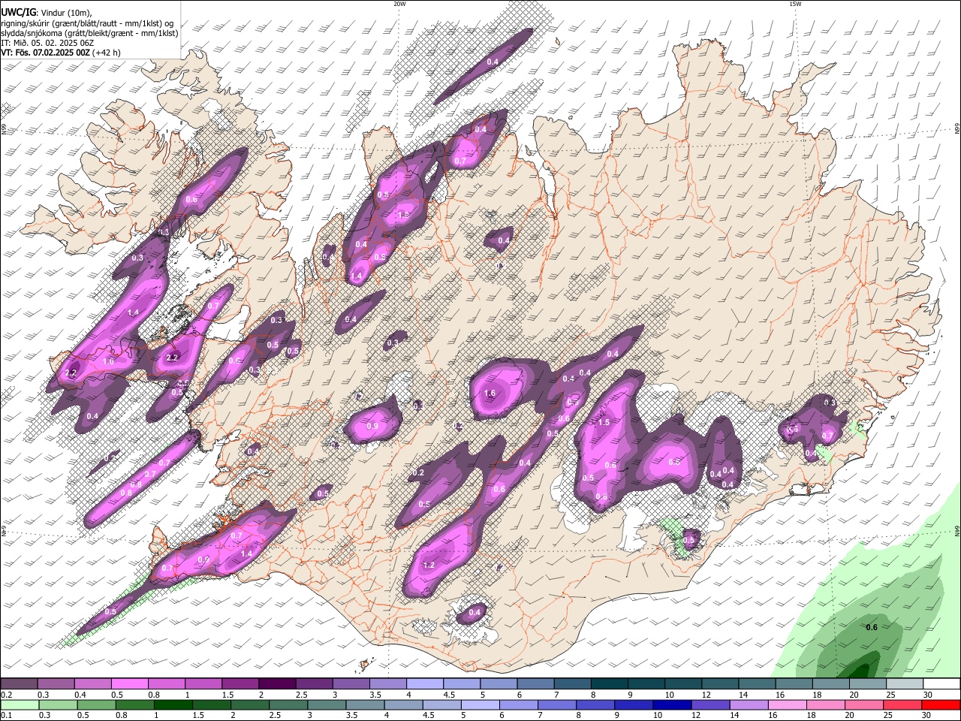Screen dimensions: 961x721
Task: Pick the white snow swatch after the 30 label
Action: pos(942,684)
